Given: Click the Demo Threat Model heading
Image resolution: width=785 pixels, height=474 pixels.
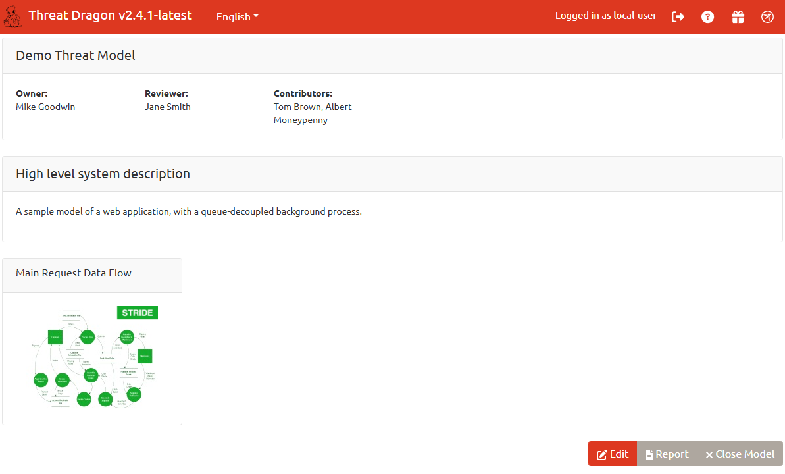Looking at the screenshot, I should pos(76,55).
